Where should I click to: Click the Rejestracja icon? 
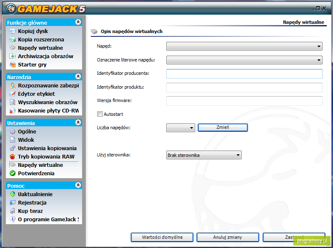coord(13,203)
